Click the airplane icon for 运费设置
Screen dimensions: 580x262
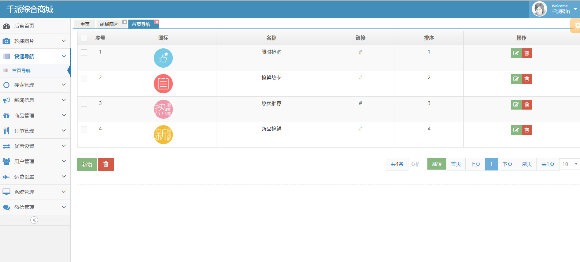pyautogui.click(x=6, y=177)
